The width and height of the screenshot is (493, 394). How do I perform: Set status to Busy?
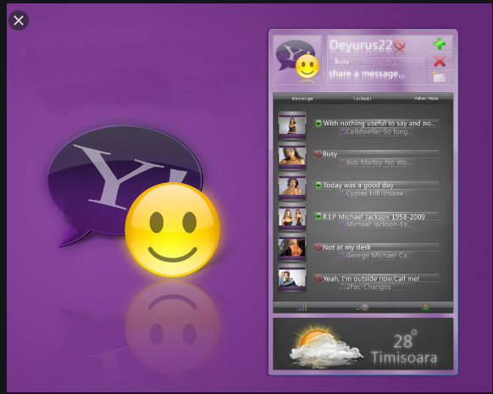pos(341,61)
